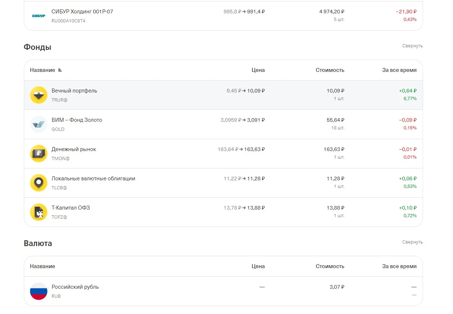Click the TRUR@ ticker
Image resolution: width=453 pixels, height=314 pixels.
(60, 100)
